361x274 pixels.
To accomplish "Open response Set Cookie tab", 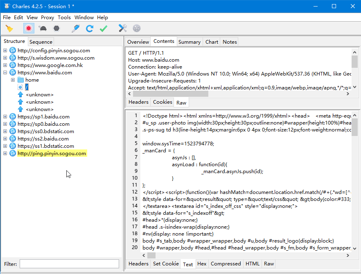I will coord(166,264).
